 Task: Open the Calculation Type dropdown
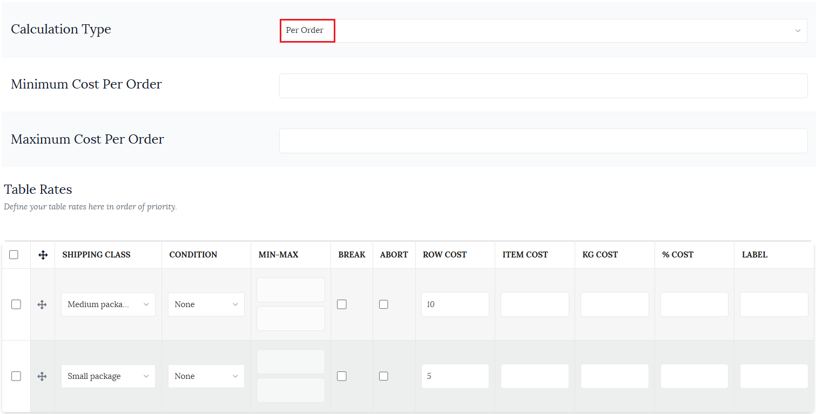pyautogui.click(x=543, y=31)
